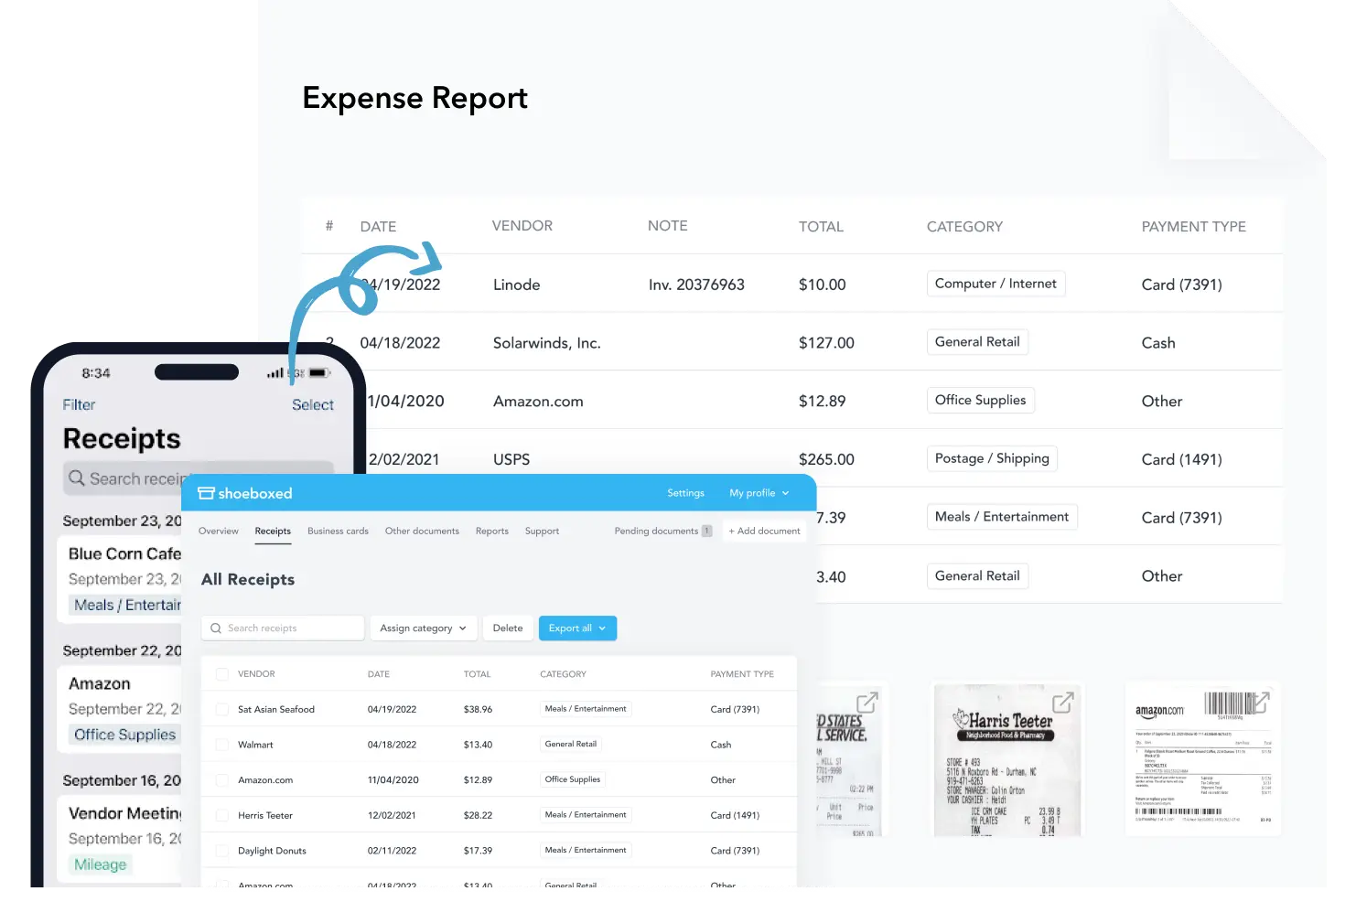Image resolution: width=1356 pixels, height=902 pixels.
Task: Click General Retail tag in Solarwinds row
Action: click(977, 342)
